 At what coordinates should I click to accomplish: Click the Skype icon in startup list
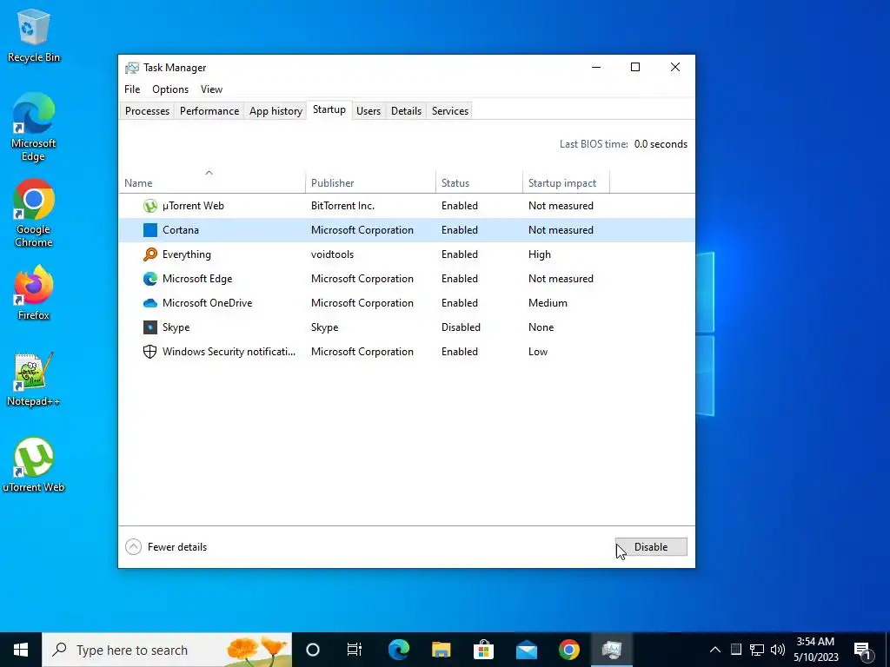pos(149,327)
